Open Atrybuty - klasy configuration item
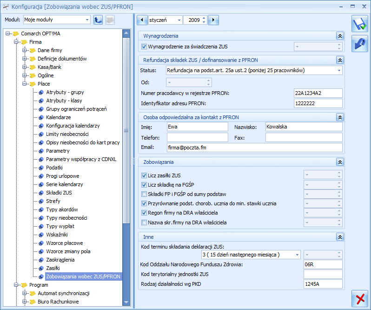Screen dimensions: 371x310 pos(64,101)
